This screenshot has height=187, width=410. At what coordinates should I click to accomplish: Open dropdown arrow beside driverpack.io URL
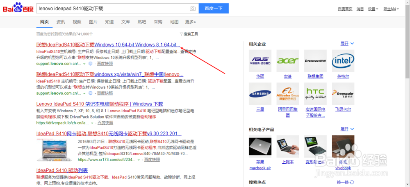pyautogui.click(x=92, y=123)
